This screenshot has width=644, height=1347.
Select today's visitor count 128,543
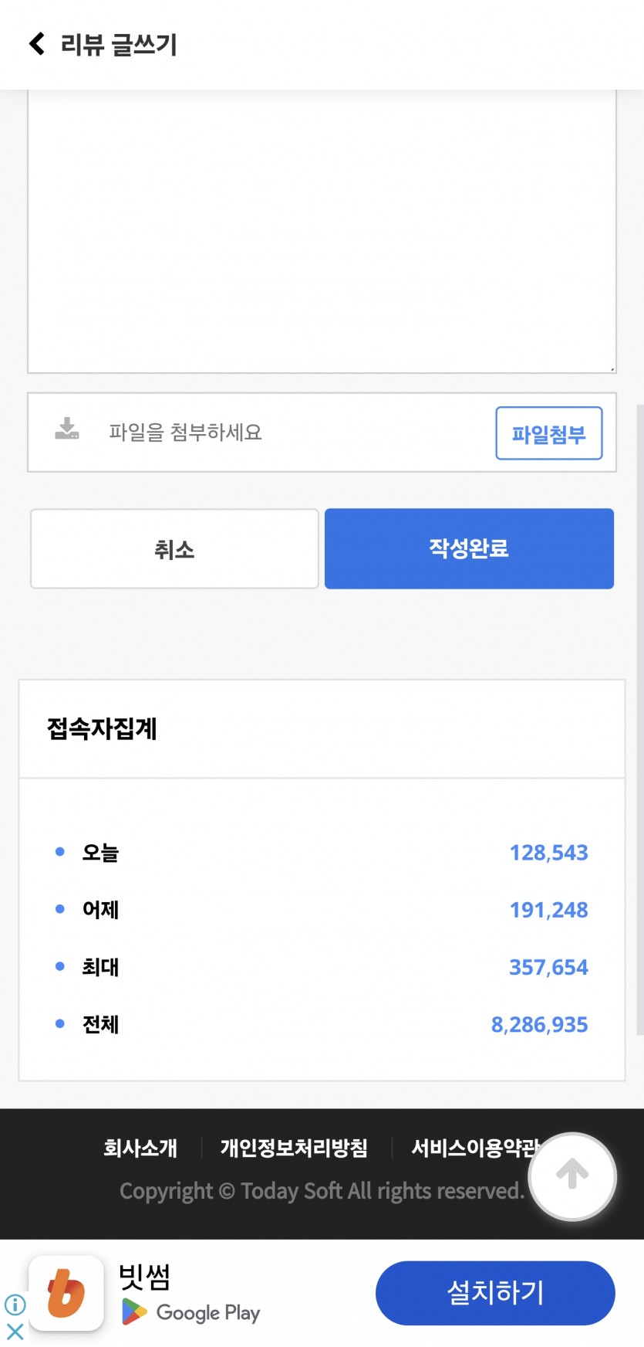click(548, 853)
